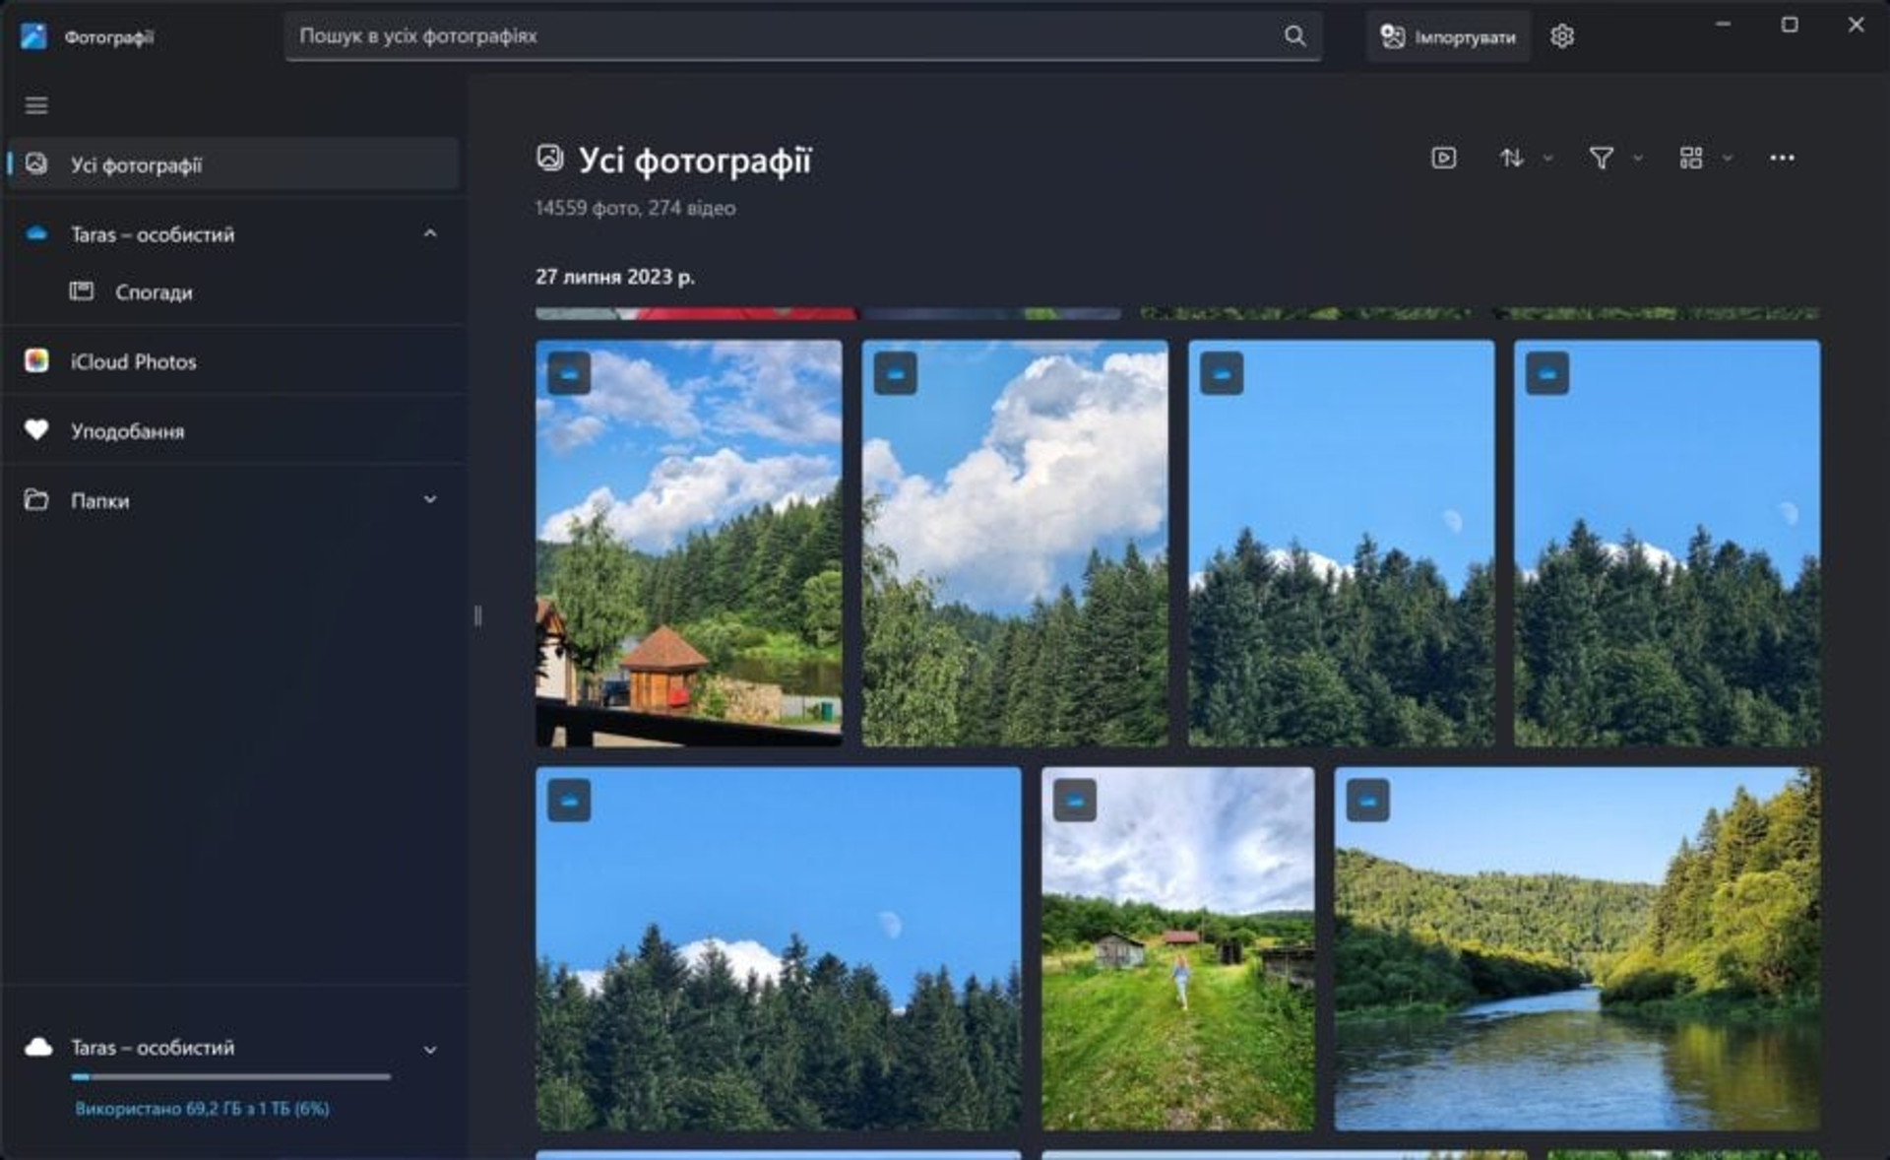Open sort dropdown arrow

(x=1547, y=158)
